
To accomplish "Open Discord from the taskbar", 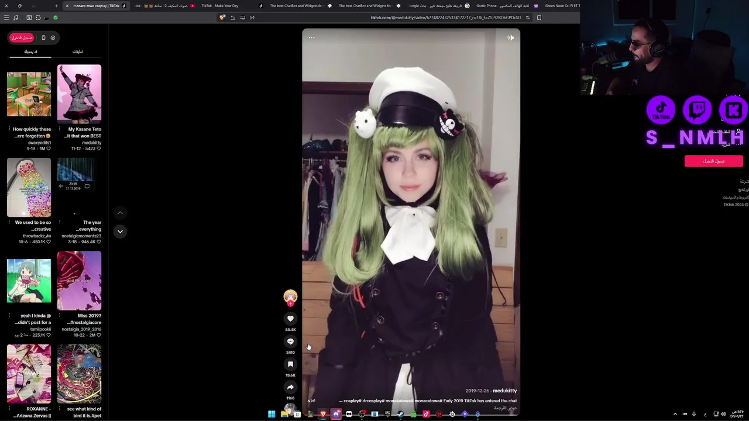I will pos(336,414).
